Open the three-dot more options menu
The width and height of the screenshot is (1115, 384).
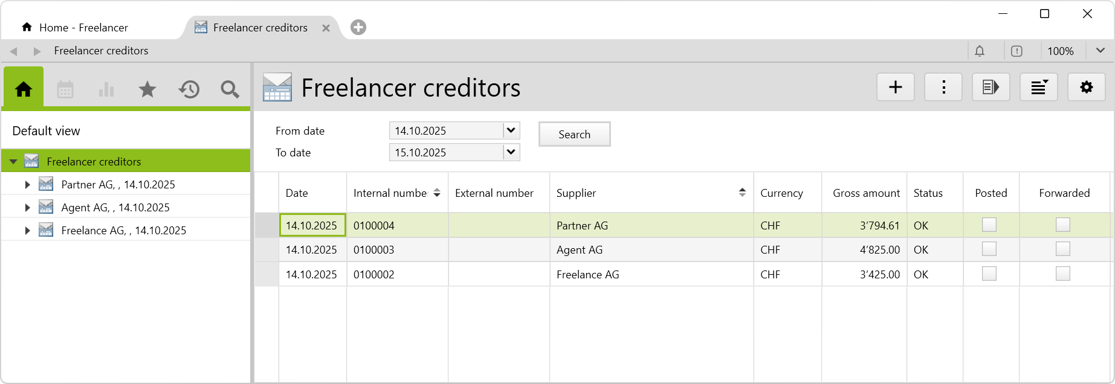pos(943,88)
